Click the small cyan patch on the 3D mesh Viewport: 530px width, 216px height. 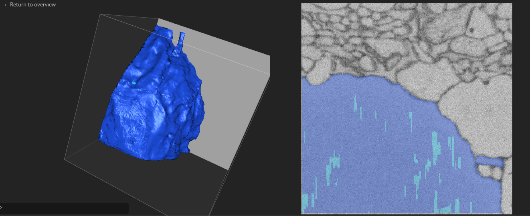click(134, 83)
